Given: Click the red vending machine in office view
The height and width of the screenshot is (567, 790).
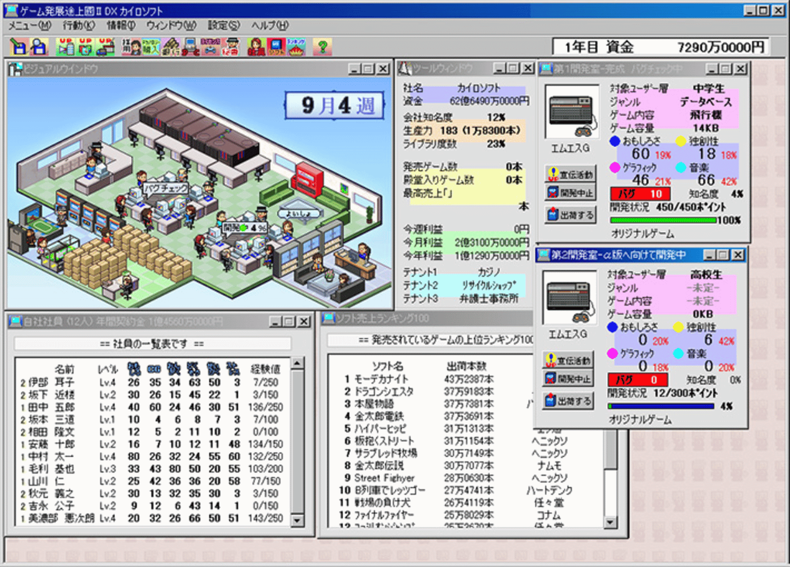Looking at the screenshot, I should click(307, 180).
